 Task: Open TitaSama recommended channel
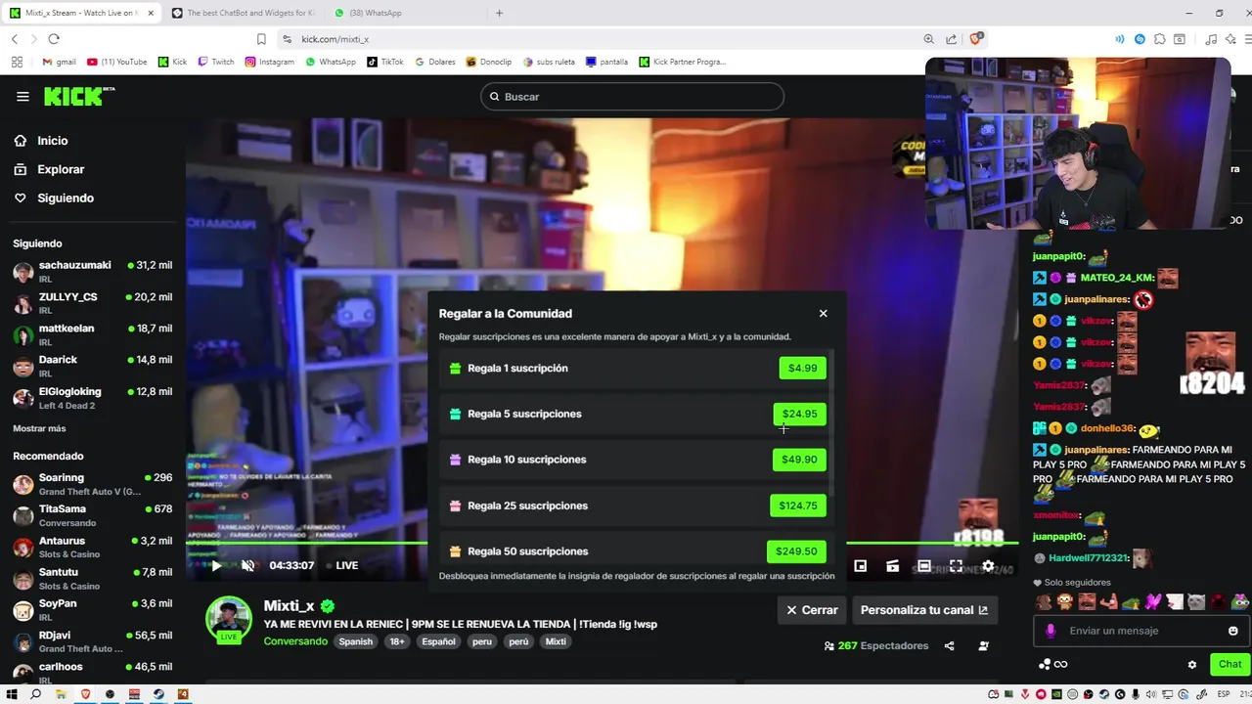93,515
